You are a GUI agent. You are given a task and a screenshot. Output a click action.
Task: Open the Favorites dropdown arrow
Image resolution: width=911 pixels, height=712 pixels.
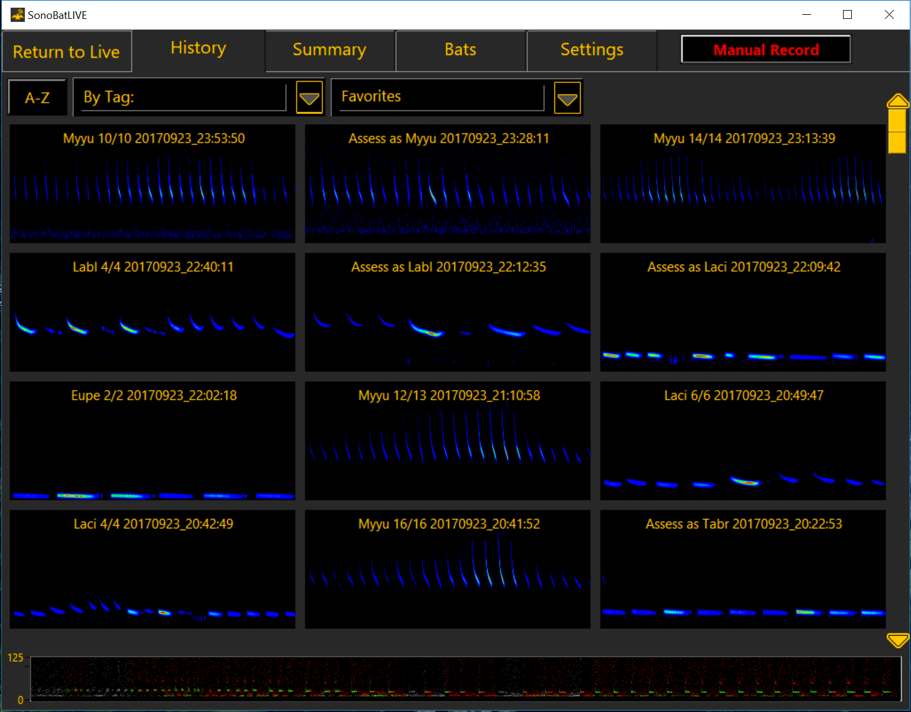coord(567,97)
